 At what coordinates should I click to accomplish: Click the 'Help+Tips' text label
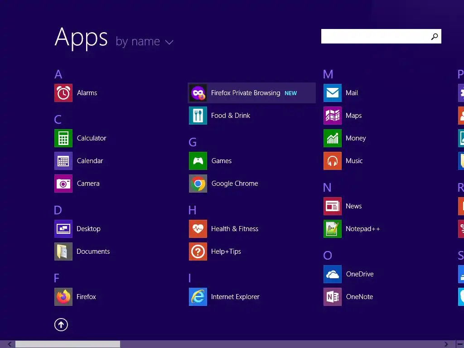(x=226, y=251)
